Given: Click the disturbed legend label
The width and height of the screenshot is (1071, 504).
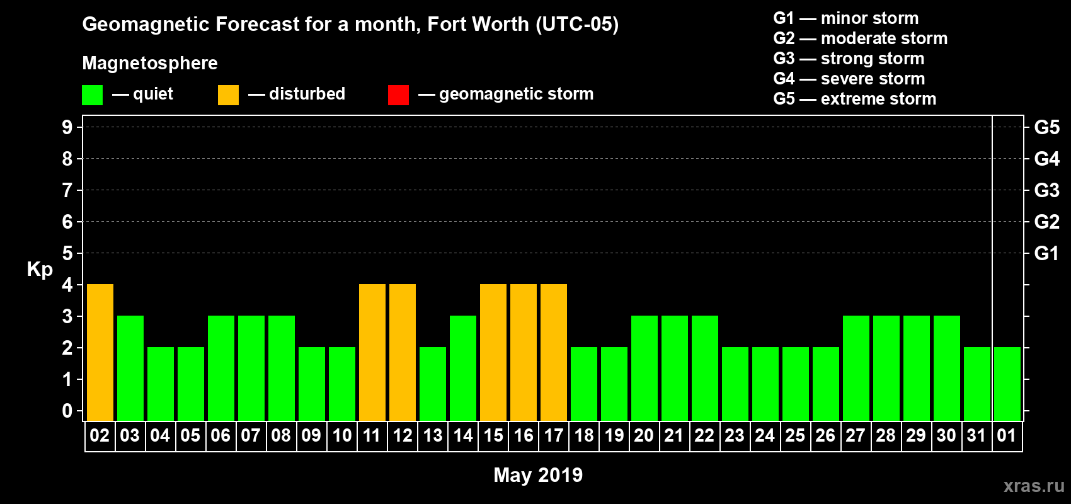Looking at the screenshot, I should tap(307, 94).
